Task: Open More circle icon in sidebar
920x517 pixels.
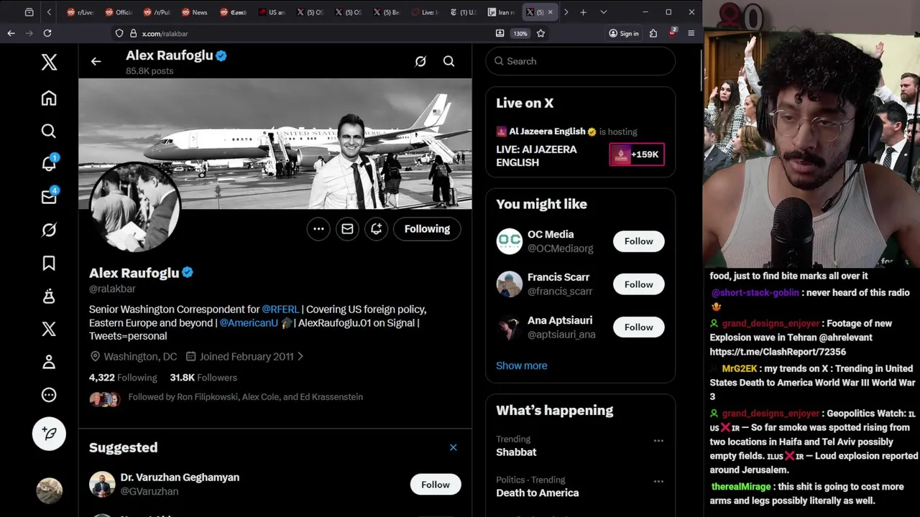Action: [x=49, y=395]
